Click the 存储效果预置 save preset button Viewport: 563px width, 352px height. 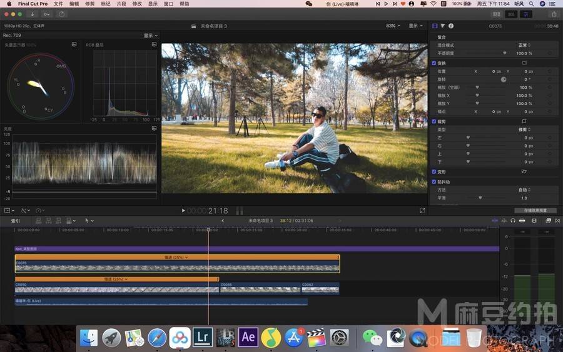point(535,210)
